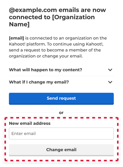This screenshot has height=167, width=123.
Task: Click the separator line between the two questions
Action: pos(61,76)
